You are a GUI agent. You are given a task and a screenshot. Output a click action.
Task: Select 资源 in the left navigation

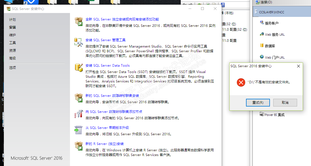[12, 50]
